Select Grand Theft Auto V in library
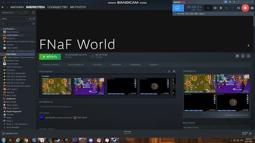 click(14, 67)
